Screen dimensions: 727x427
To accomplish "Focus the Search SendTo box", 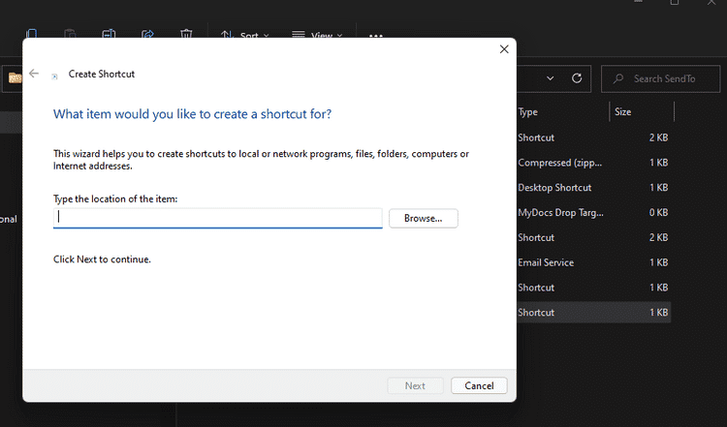I will click(x=664, y=78).
